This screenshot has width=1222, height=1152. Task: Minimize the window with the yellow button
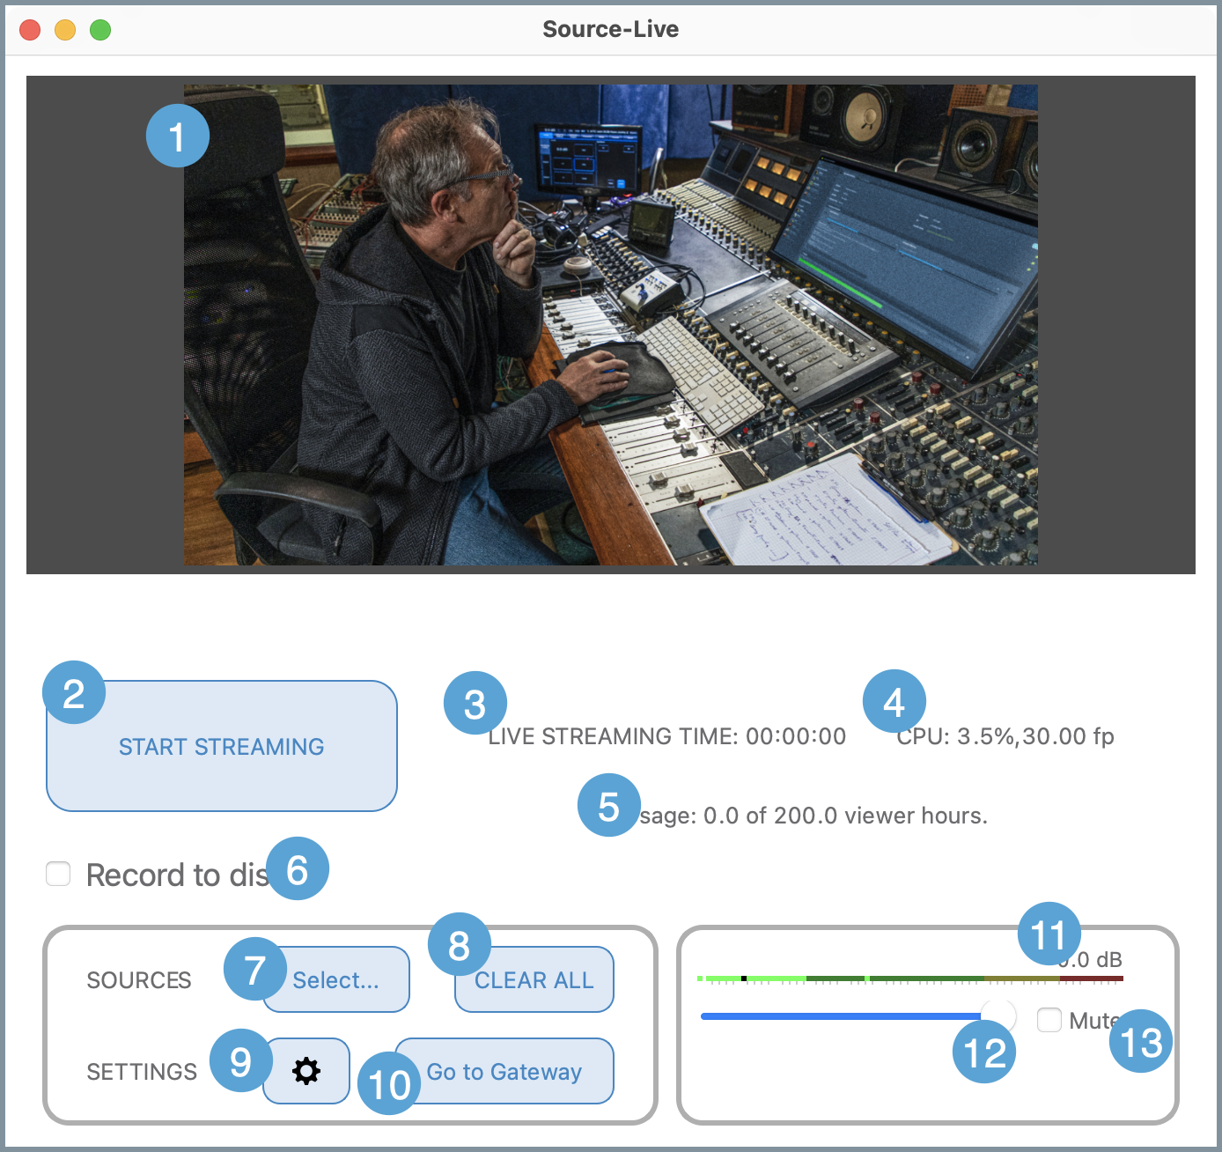pos(65,30)
